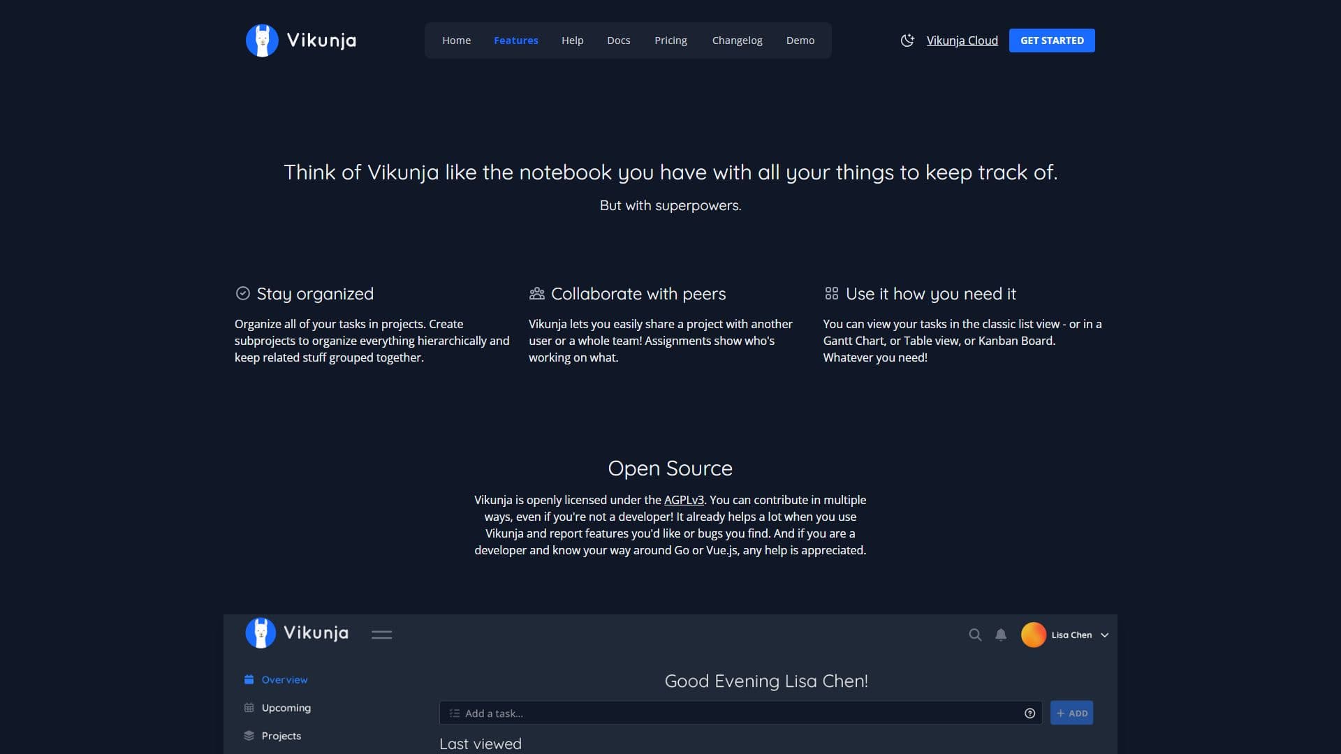Click the Lisa Chen username text
Screen dimensions: 1341x754
(x=1071, y=635)
